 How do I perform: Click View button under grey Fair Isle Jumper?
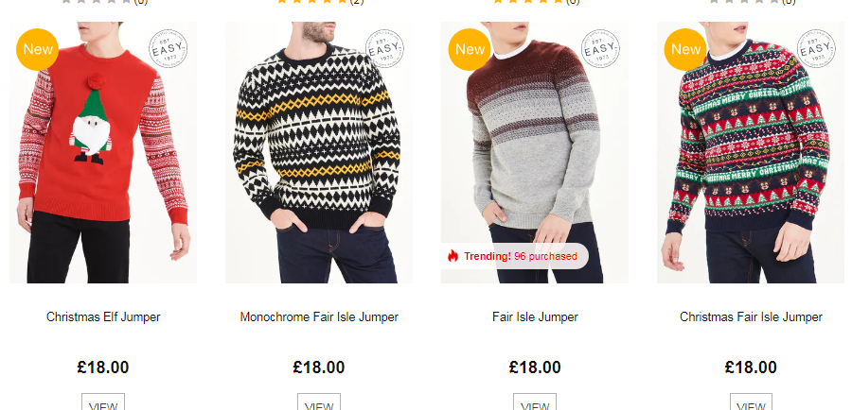click(x=535, y=401)
